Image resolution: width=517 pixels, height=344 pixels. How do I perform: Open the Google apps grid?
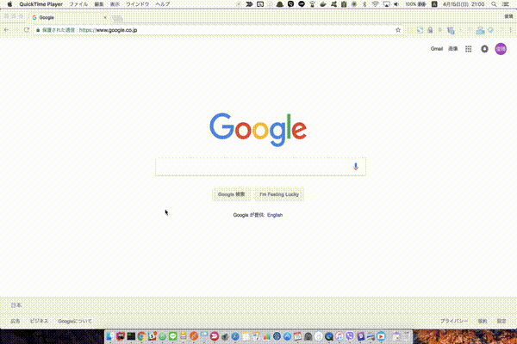[468, 49]
